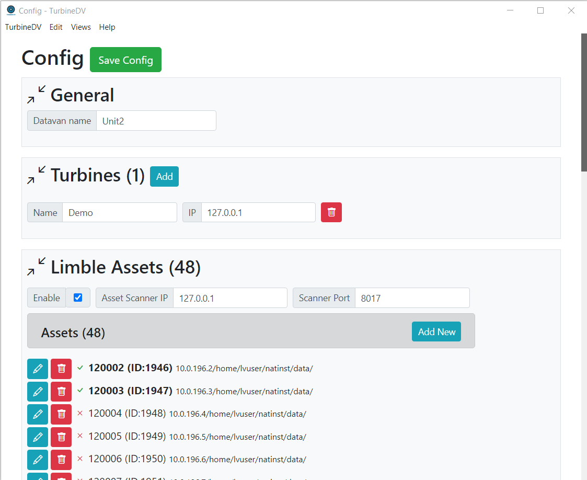Viewport: 587px width, 480px height.
Task: Open the Views menu
Action: pyautogui.click(x=81, y=27)
